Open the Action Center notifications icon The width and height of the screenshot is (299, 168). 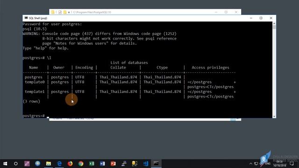point(292,164)
